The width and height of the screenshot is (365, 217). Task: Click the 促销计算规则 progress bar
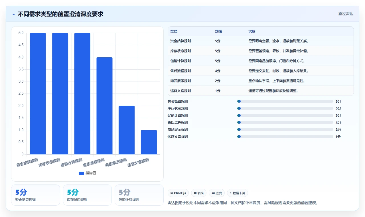(x=285, y=115)
